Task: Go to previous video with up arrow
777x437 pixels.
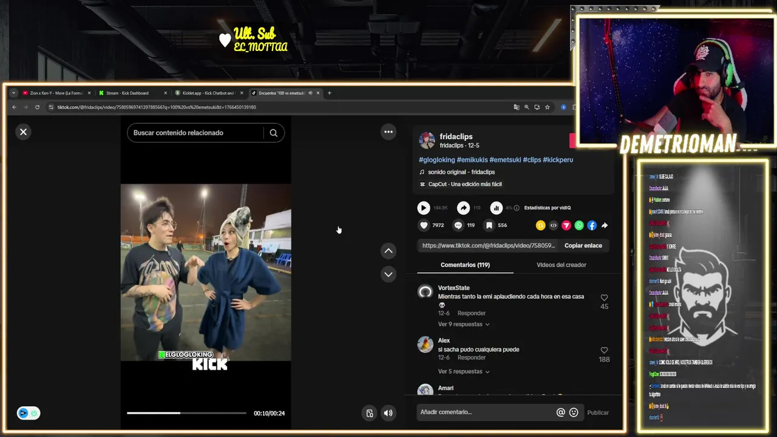Action: 388,251
